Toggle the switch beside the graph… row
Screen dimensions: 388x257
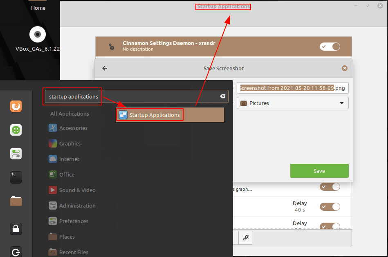click(330, 187)
